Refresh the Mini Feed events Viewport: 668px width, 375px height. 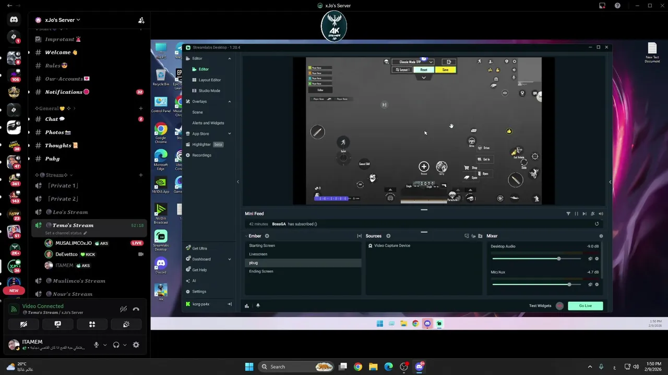click(x=597, y=224)
